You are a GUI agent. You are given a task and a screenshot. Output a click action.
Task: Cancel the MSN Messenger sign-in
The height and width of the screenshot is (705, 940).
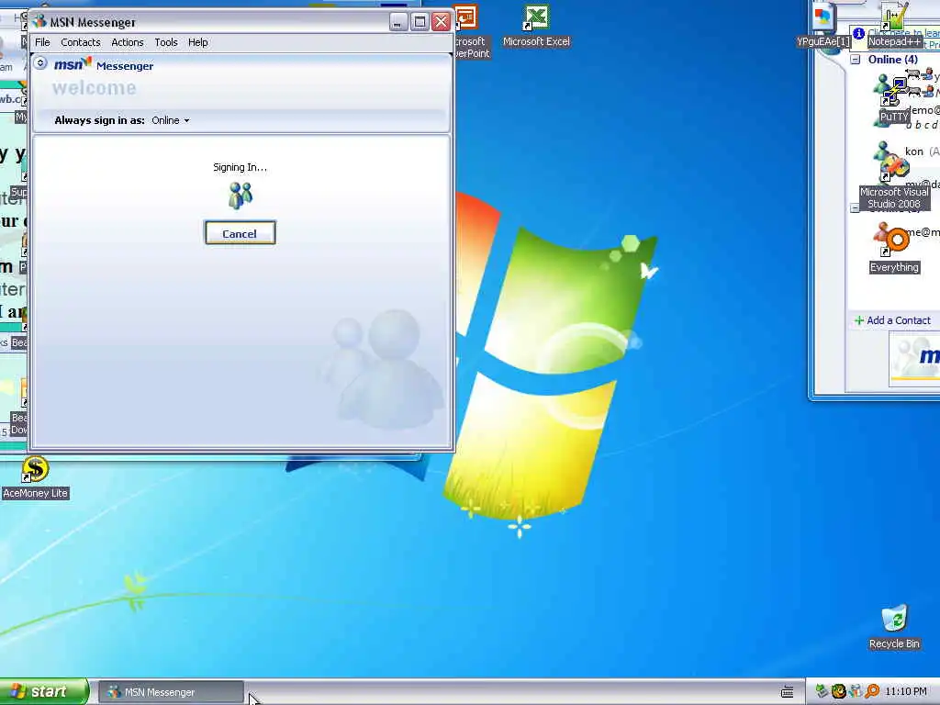coord(240,233)
